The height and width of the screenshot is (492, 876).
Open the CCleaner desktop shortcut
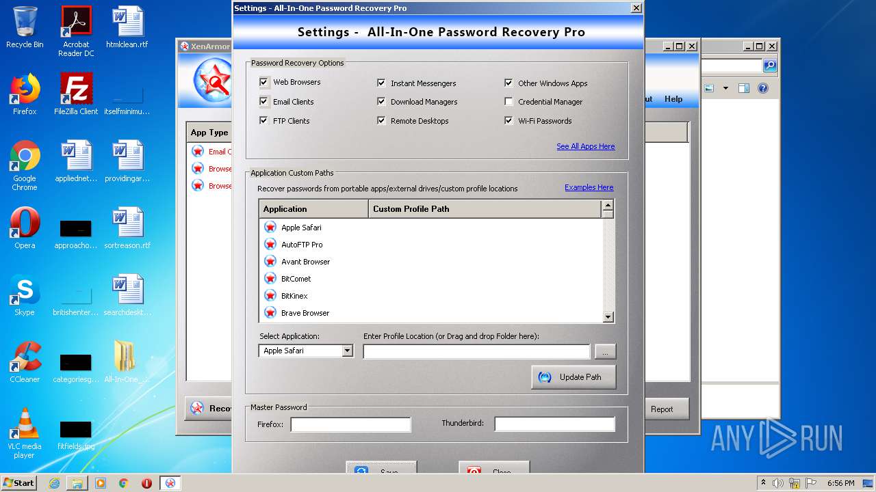tap(25, 361)
